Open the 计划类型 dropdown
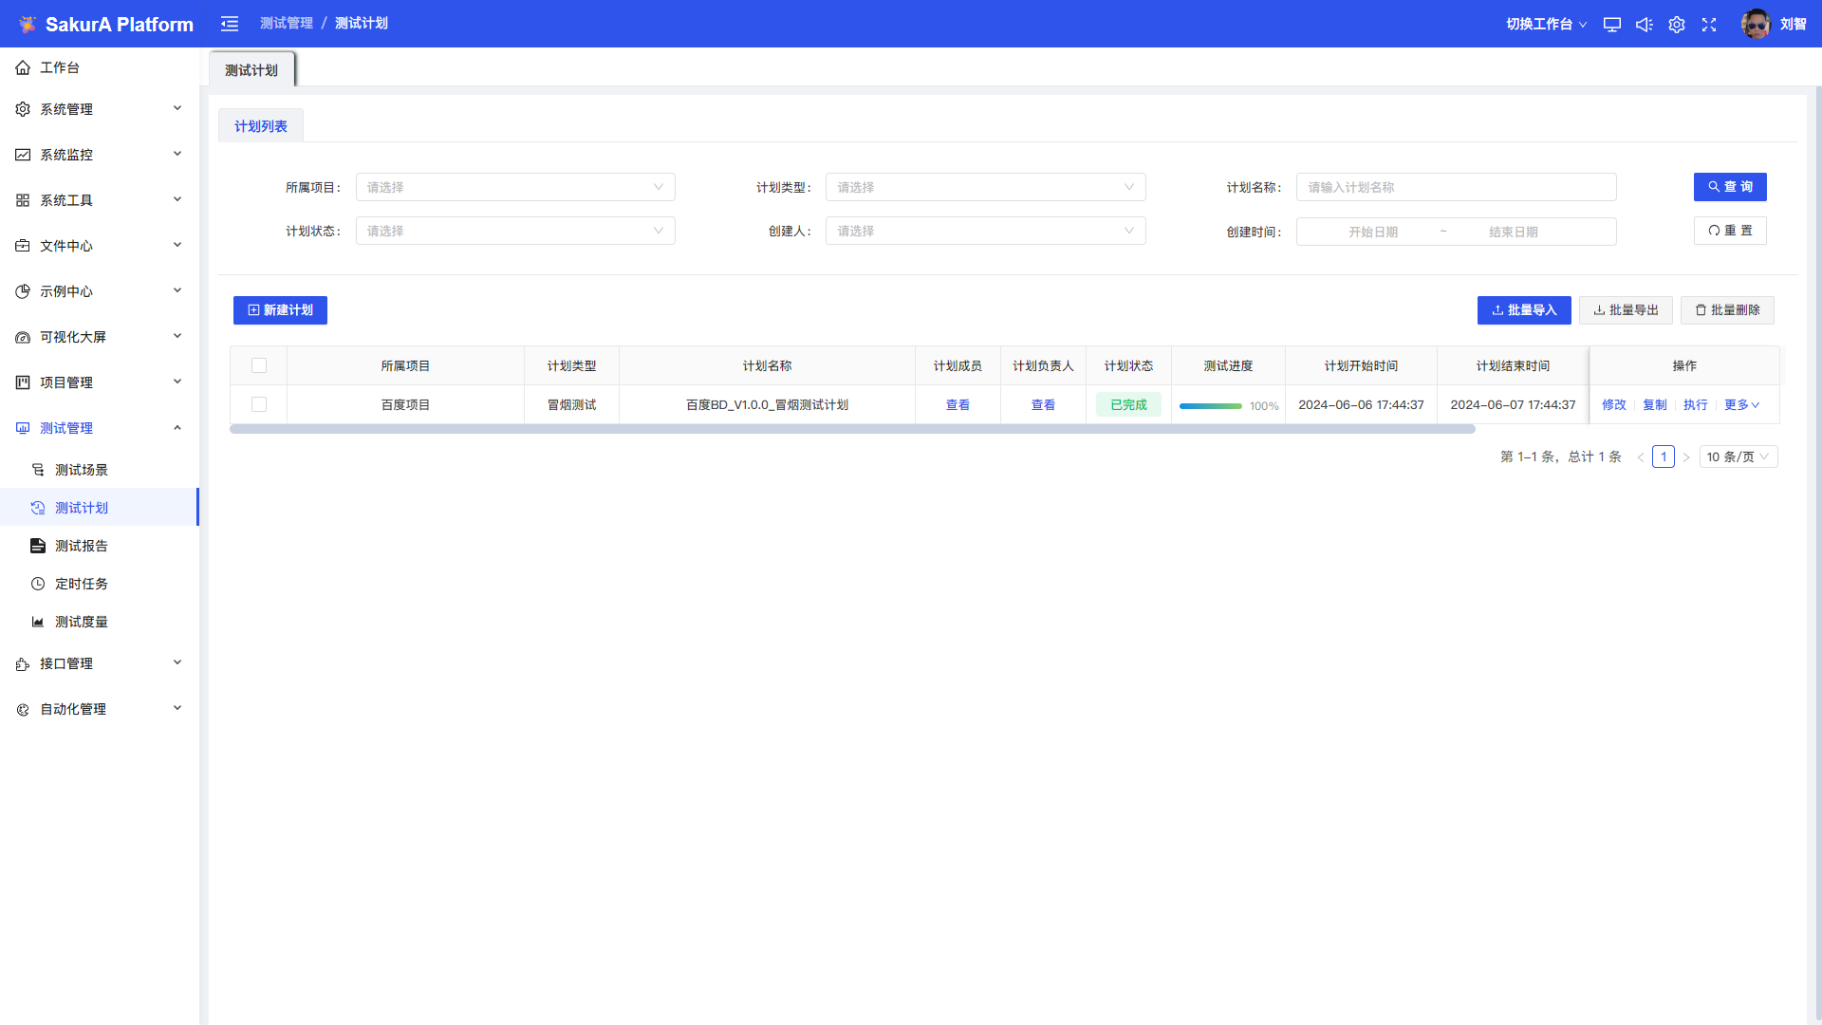Image resolution: width=1822 pixels, height=1025 pixels. [x=985, y=187]
